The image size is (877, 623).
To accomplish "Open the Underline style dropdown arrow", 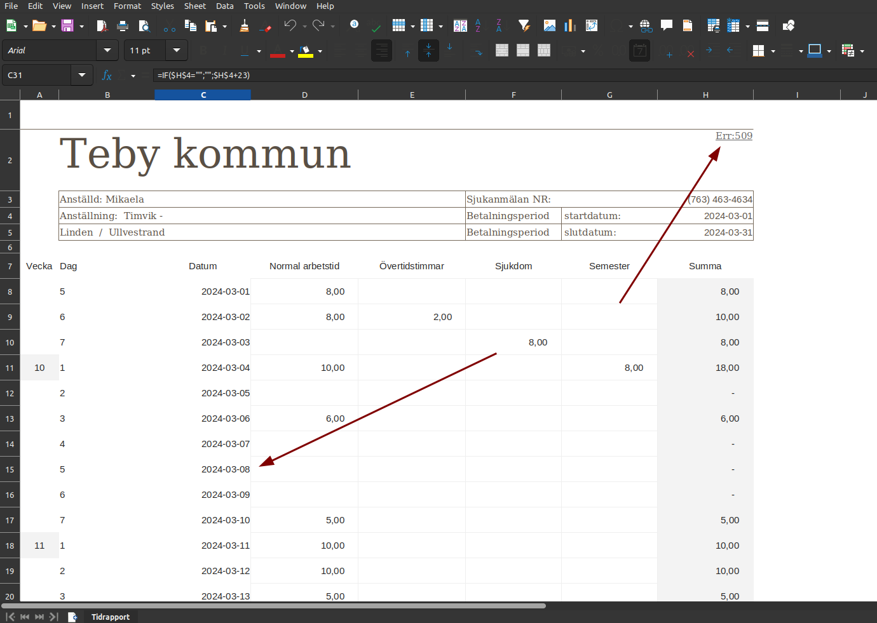I will [x=259, y=51].
